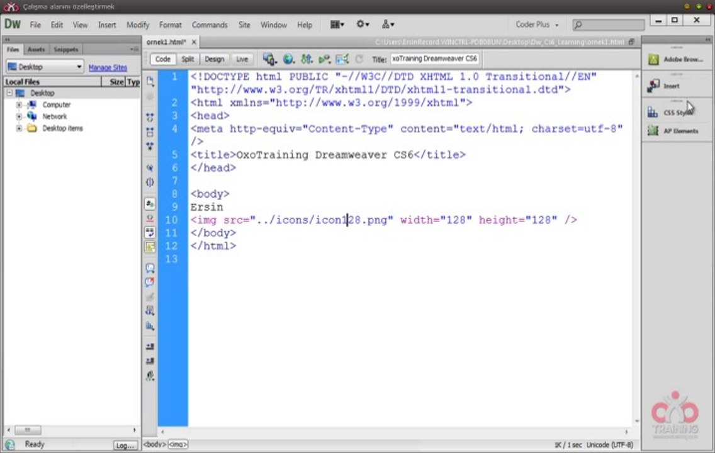The height and width of the screenshot is (453, 715).
Task: Click the Files panel horizontal scrollbar thumb
Action: click(27, 430)
